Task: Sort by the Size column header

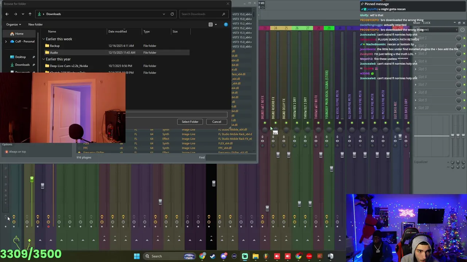Action: (x=175, y=32)
